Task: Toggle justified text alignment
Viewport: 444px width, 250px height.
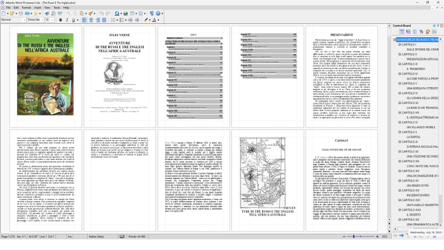Action: point(104,20)
